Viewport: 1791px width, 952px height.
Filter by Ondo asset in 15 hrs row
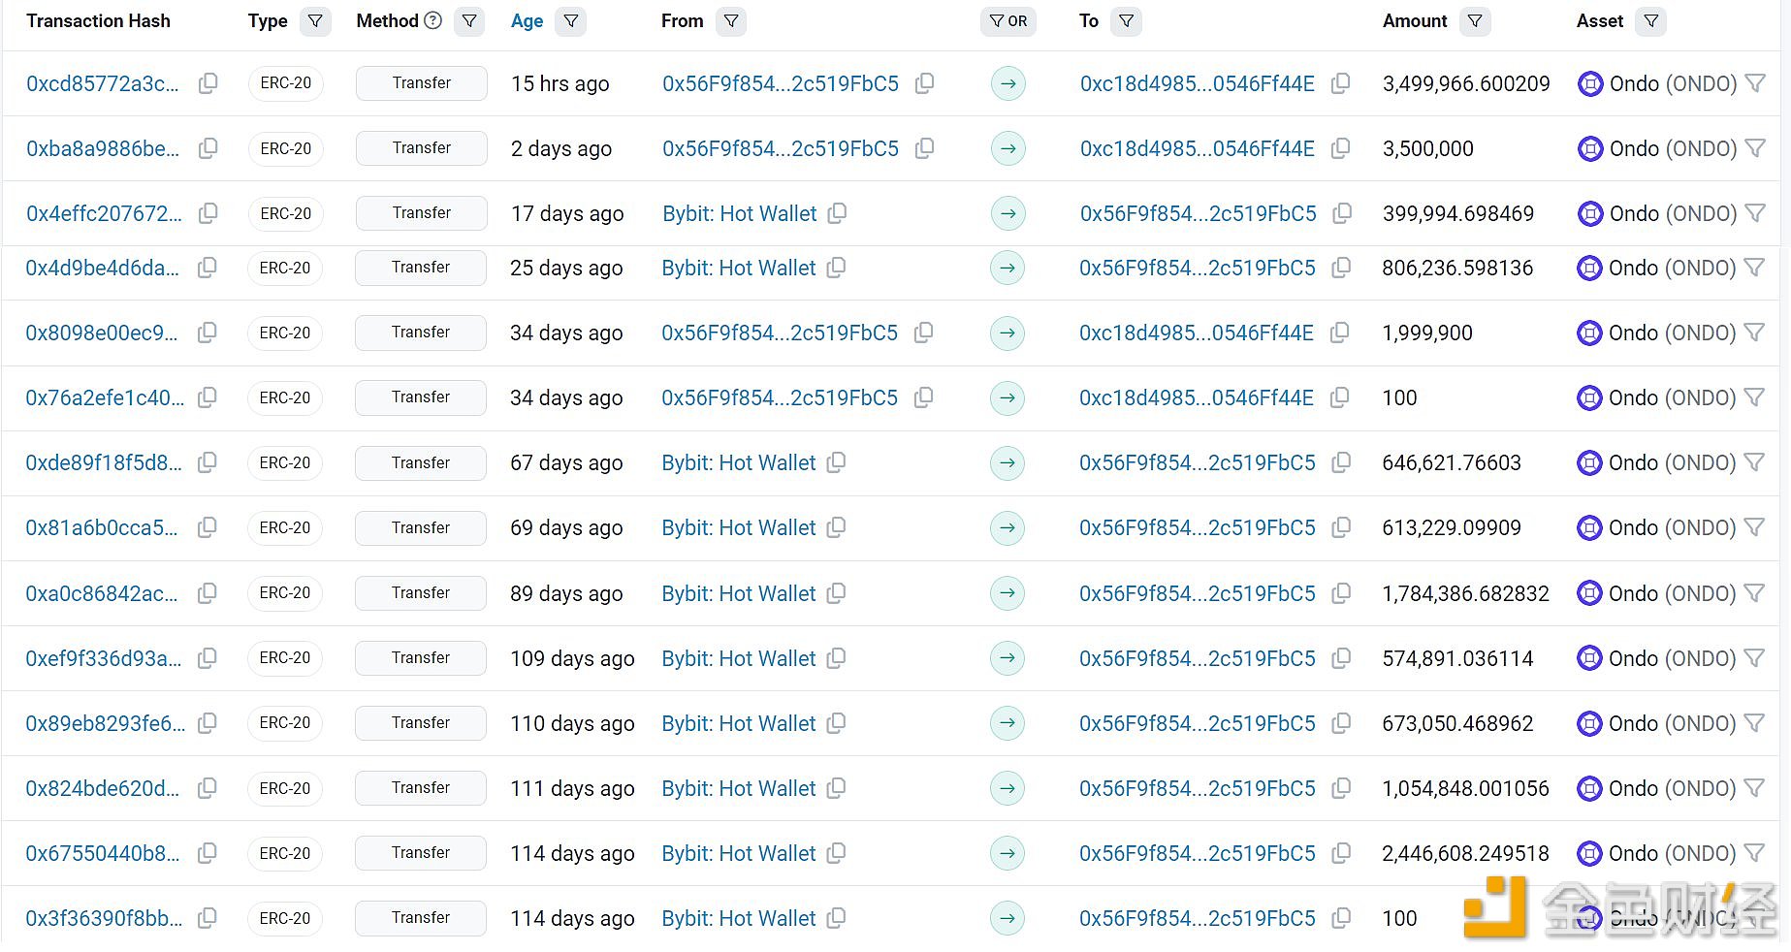[x=1754, y=83]
